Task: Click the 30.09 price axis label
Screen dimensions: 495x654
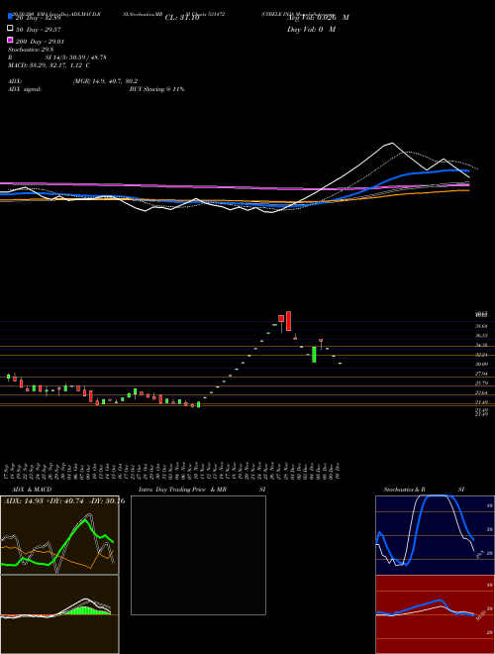Action: click(482, 364)
